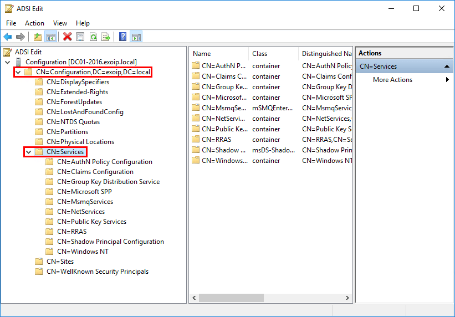455x317 pixels.
Task: Sort by the Name column header
Action: (x=219, y=54)
